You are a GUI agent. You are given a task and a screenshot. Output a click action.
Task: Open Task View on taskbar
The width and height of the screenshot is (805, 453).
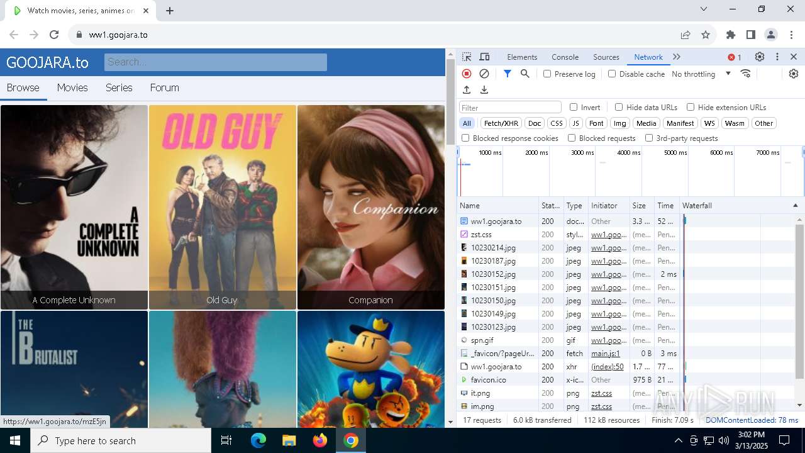226,440
